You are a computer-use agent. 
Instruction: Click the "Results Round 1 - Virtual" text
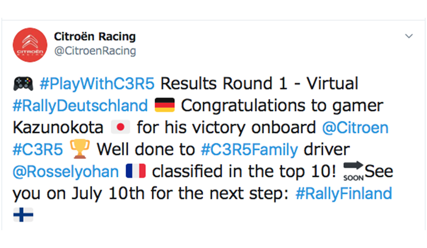tap(259, 84)
